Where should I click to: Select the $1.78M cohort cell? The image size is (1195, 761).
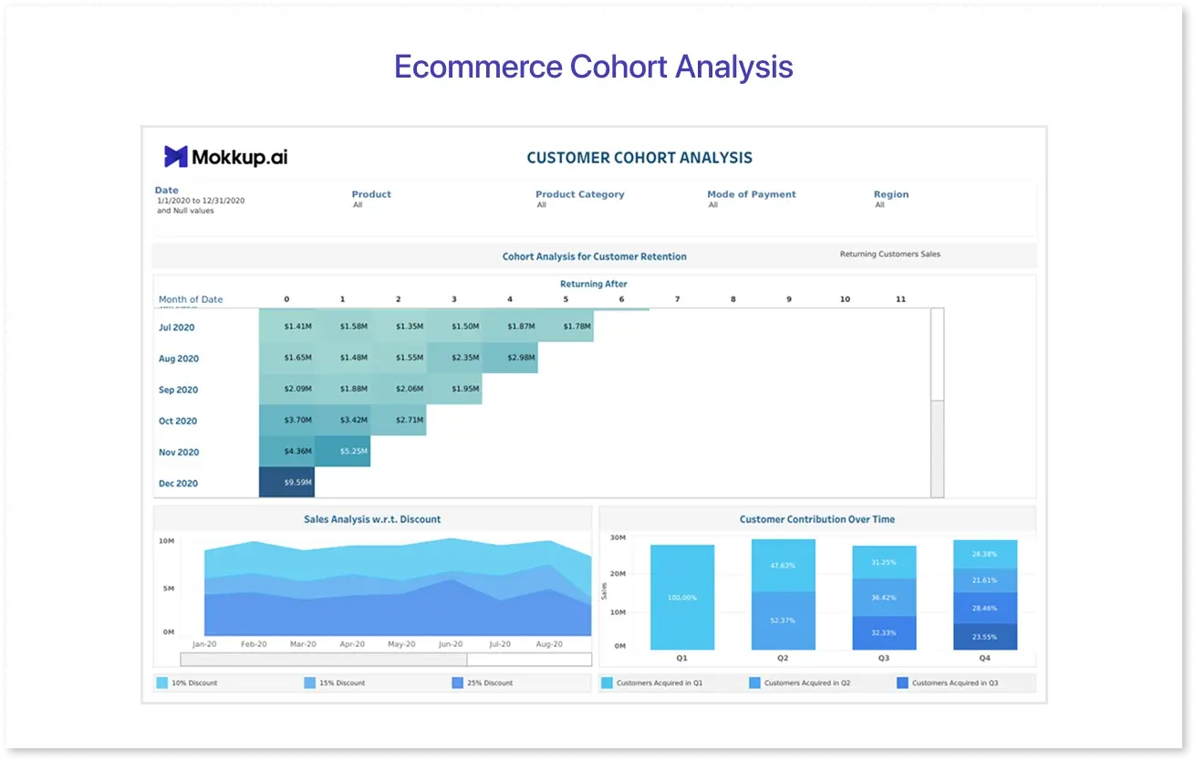pyautogui.click(x=566, y=327)
